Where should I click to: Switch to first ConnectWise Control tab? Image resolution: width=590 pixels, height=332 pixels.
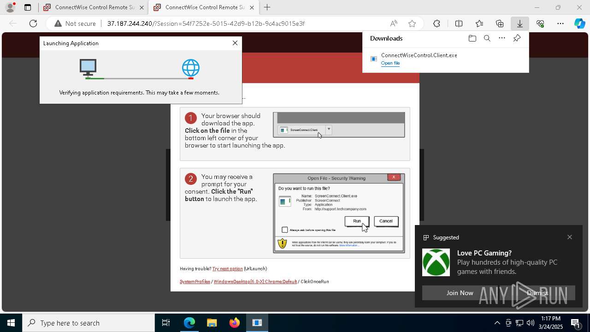(93, 7)
